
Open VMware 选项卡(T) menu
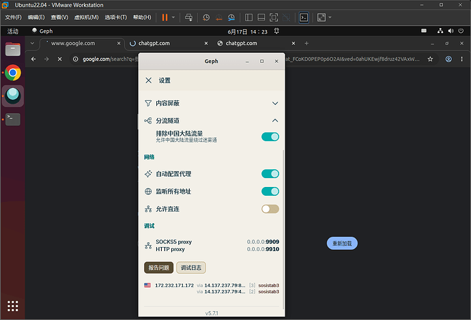click(x=115, y=18)
